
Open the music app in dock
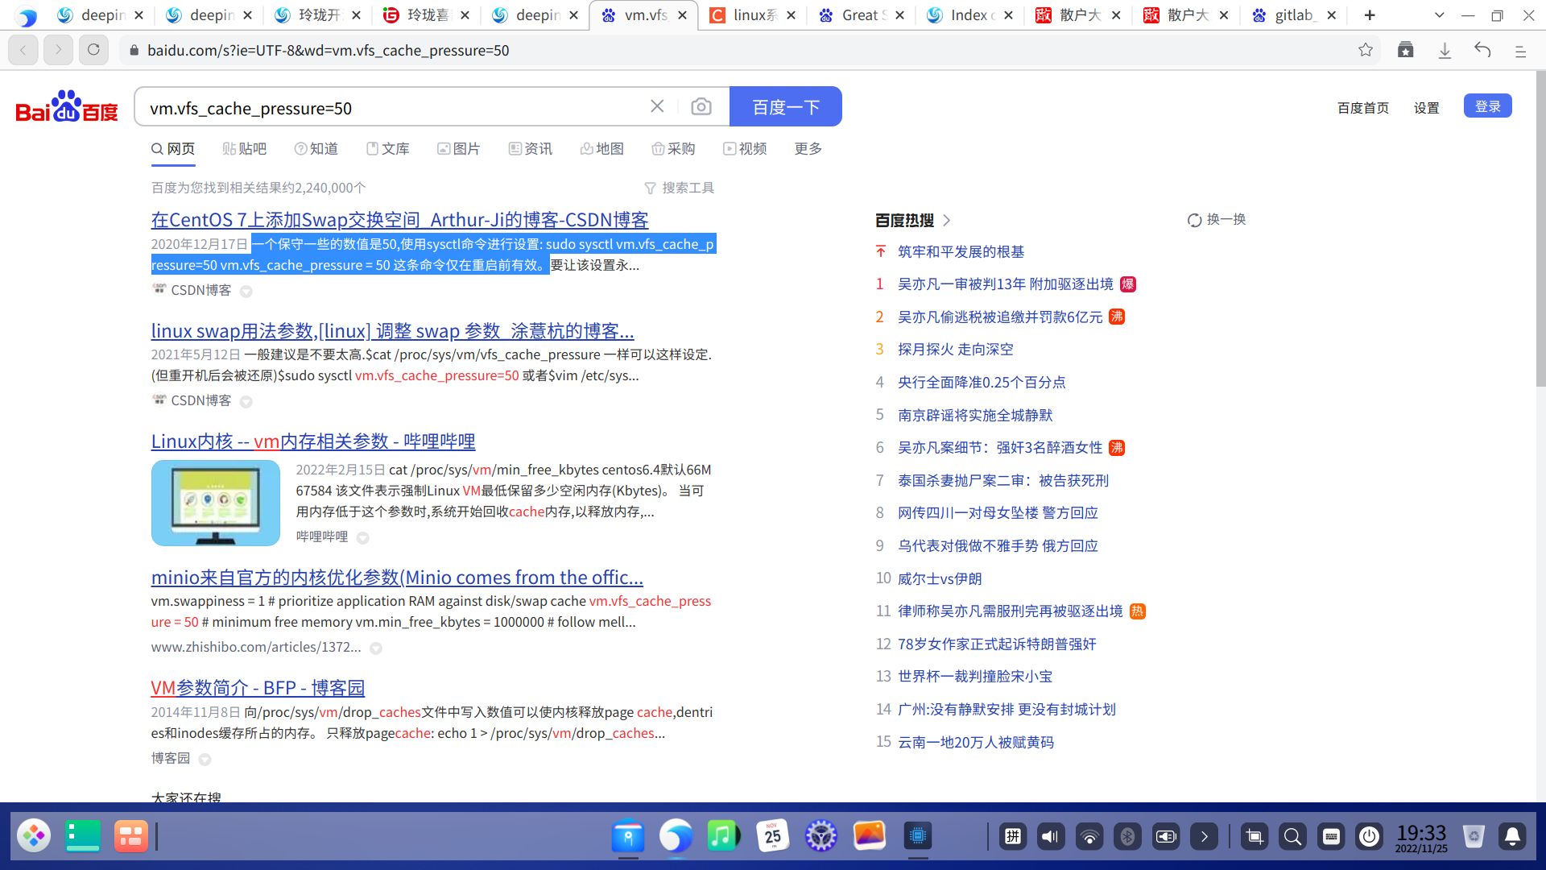pos(723,836)
